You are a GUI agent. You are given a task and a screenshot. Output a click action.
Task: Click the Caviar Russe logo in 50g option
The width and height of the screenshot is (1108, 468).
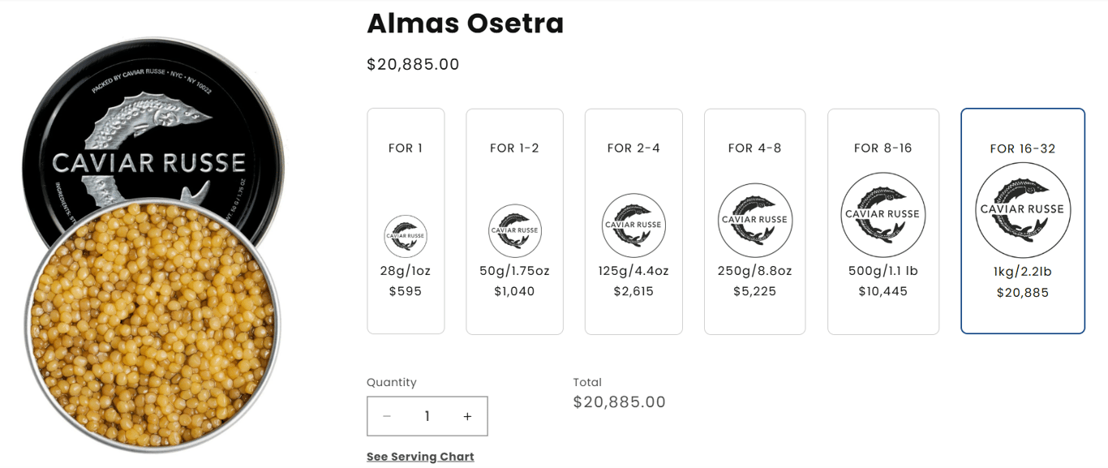tap(514, 230)
